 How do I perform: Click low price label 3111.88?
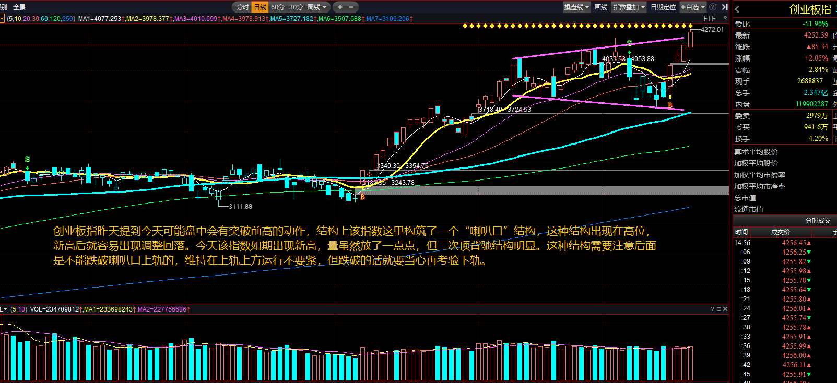point(240,207)
